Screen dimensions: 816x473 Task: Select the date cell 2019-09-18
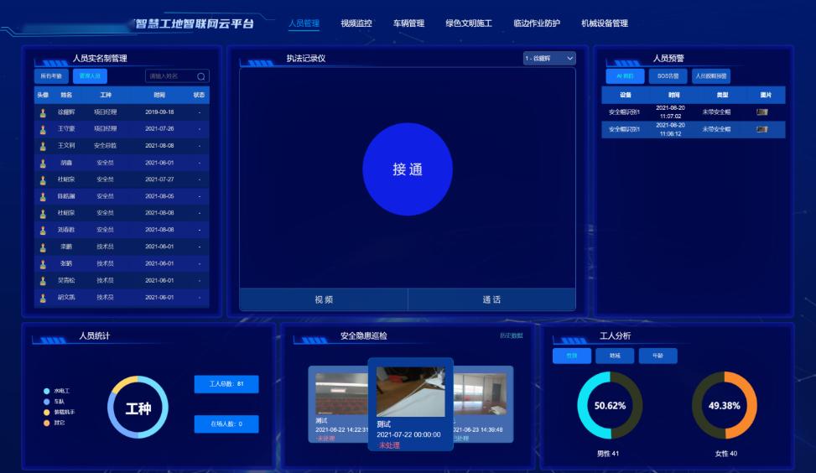tap(159, 112)
